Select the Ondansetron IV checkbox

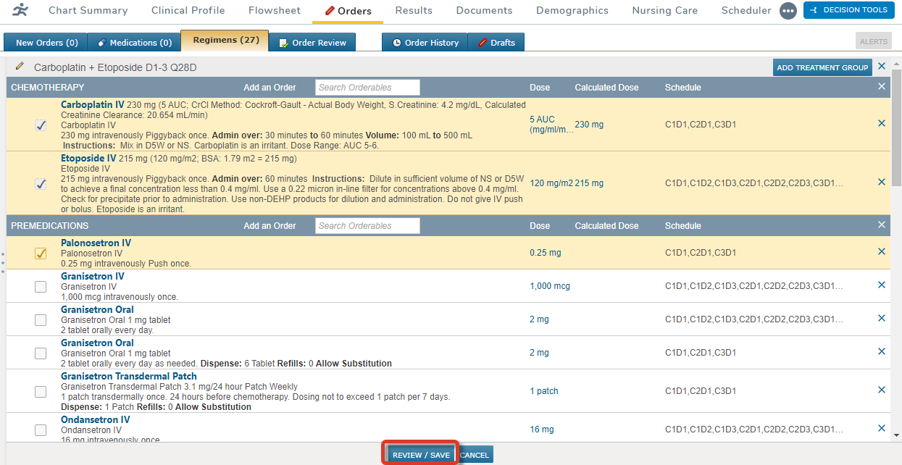pos(41,430)
